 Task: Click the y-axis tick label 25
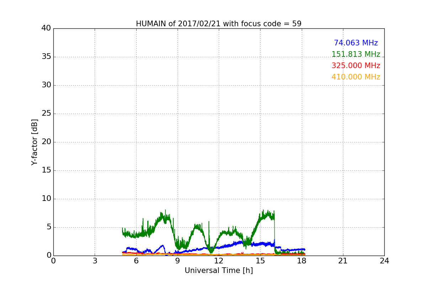(x=46, y=114)
